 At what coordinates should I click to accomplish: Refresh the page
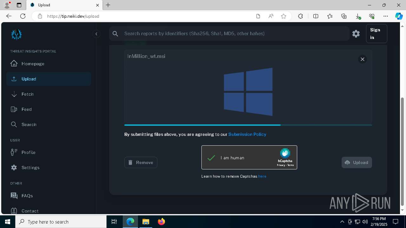click(x=23, y=16)
